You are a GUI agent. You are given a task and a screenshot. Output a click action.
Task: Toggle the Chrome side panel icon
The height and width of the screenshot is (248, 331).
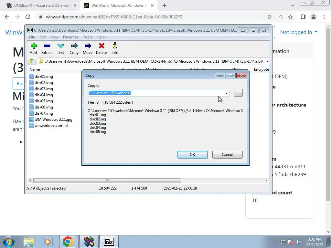click(303, 17)
